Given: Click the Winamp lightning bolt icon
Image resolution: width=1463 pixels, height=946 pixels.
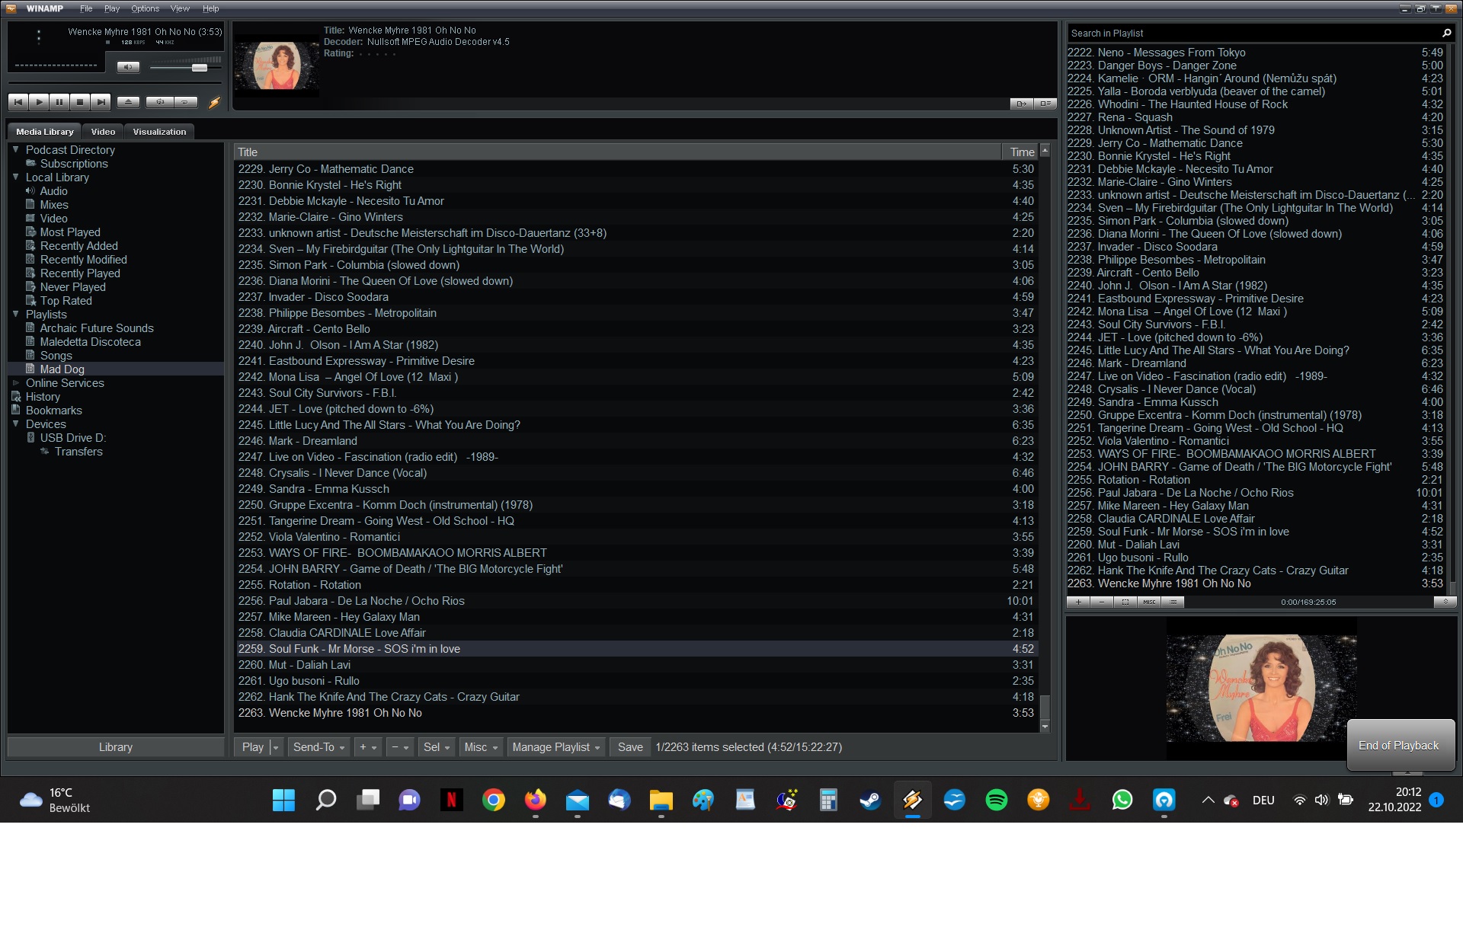Looking at the screenshot, I should click(x=214, y=102).
